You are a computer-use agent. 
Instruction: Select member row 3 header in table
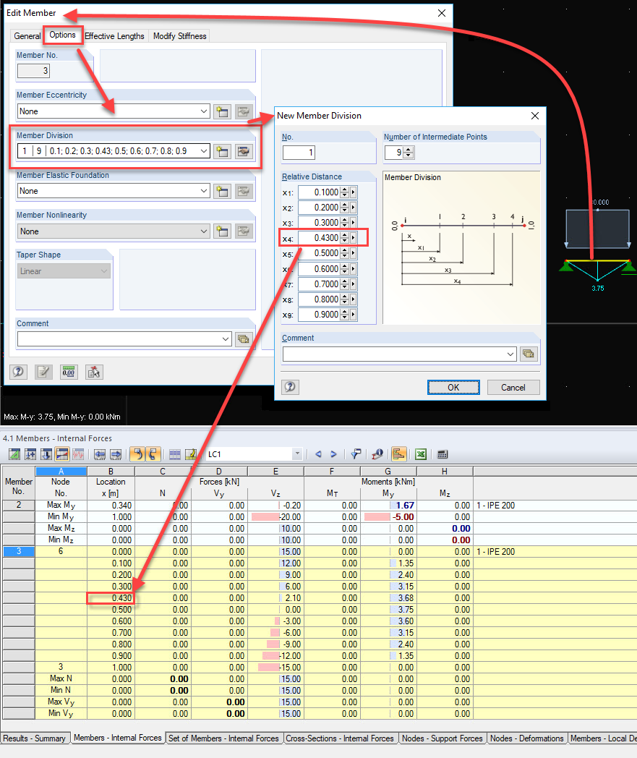(x=19, y=551)
